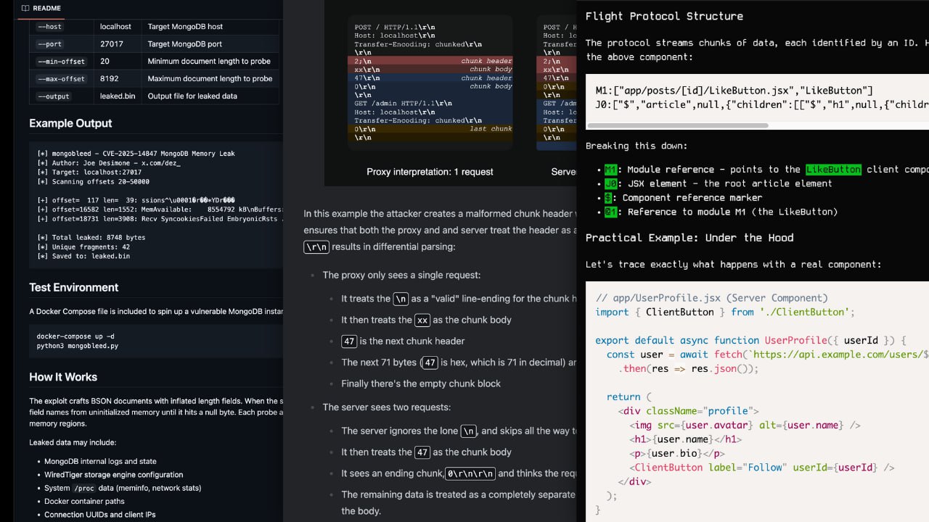Click the highlighted $ marker in bullet list
The image size is (929, 522).
tap(607, 197)
